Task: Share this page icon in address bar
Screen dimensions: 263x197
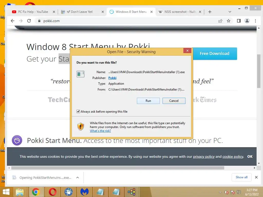Action: [x=220, y=21]
